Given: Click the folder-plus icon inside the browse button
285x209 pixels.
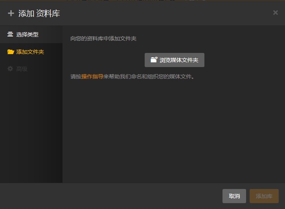Looking at the screenshot, I should 154,60.
